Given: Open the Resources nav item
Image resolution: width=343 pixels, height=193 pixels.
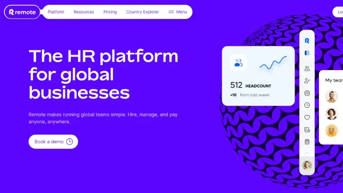Looking at the screenshot, I should tap(84, 12).
